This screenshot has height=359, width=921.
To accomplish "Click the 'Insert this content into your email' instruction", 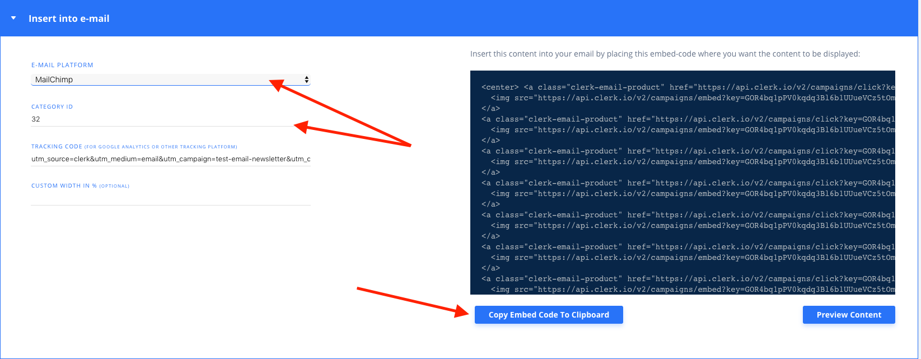I will (665, 54).
